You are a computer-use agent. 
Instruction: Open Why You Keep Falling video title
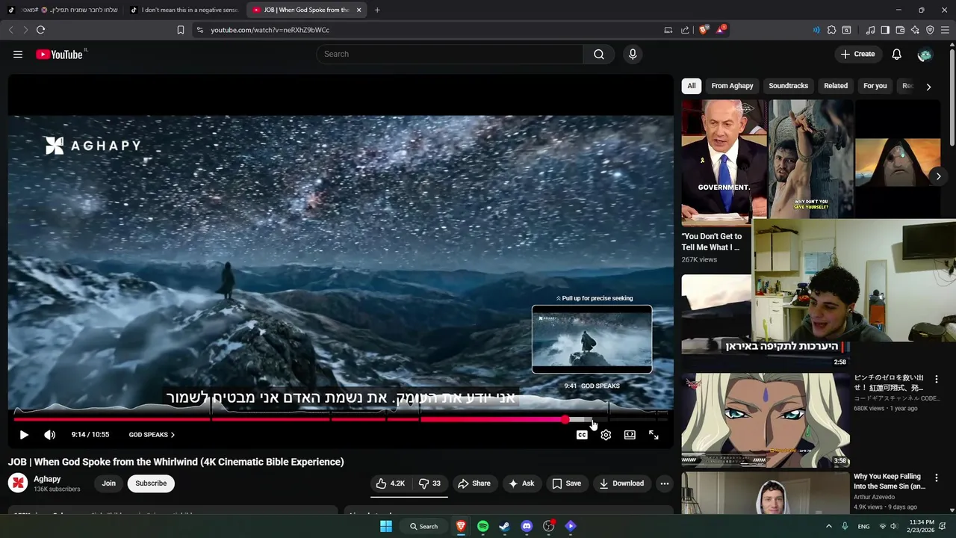890,481
